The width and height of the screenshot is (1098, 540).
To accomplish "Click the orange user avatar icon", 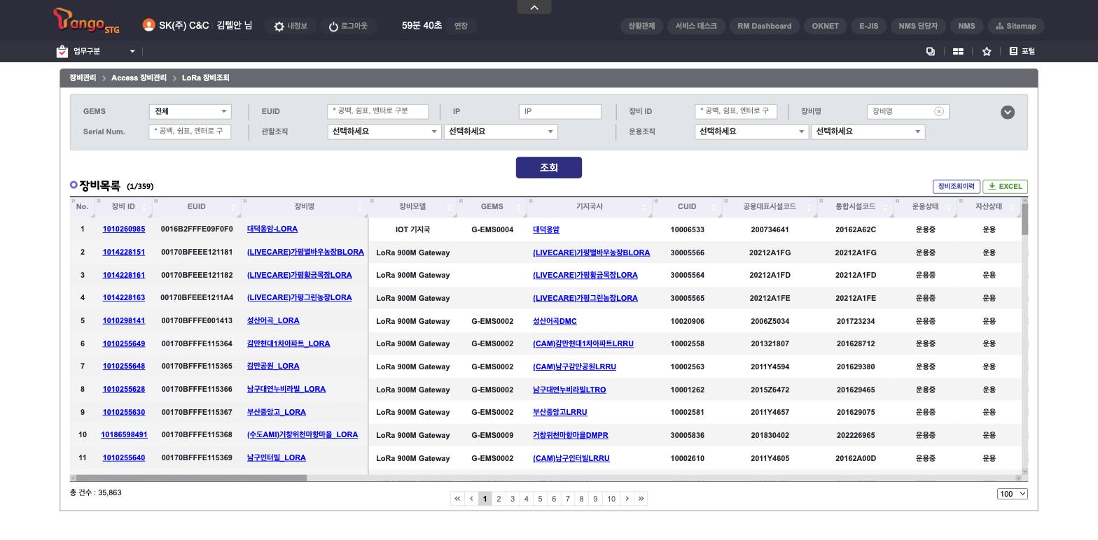I will pos(148,25).
